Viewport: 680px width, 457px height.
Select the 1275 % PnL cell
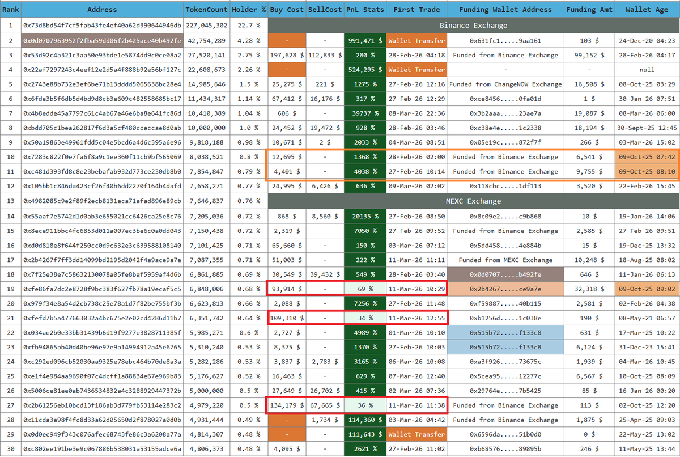tap(365, 84)
